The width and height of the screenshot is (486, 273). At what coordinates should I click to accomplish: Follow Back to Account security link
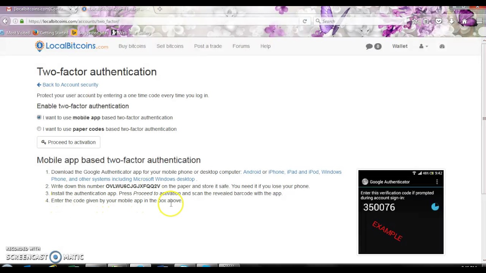[x=68, y=85]
